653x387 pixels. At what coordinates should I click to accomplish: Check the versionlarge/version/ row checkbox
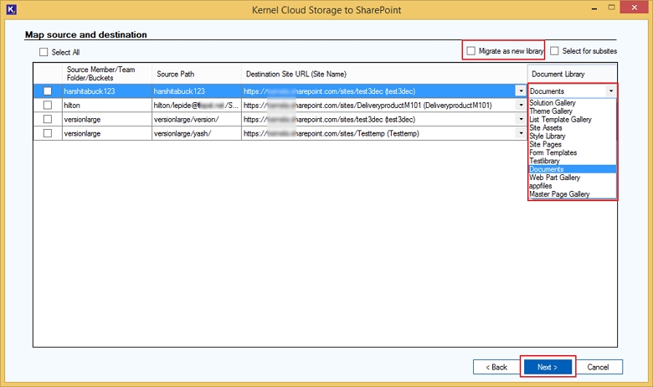(48, 120)
